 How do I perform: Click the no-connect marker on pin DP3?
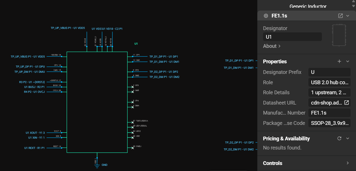tap(133, 87)
